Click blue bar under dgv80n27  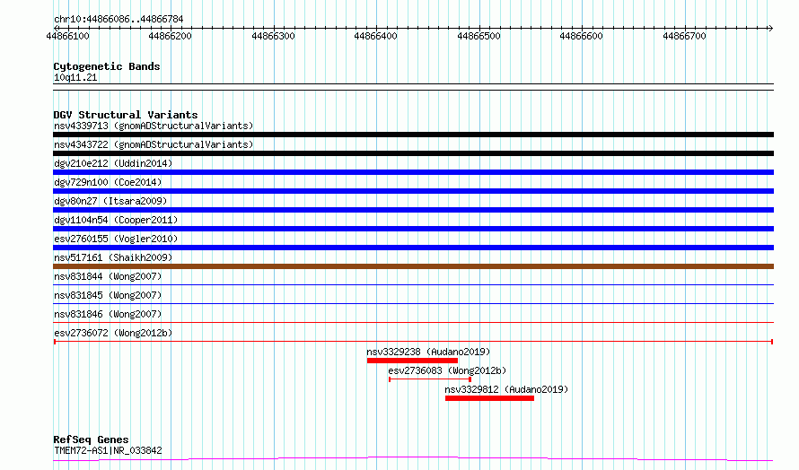pyautogui.click(x=413, y=210)
